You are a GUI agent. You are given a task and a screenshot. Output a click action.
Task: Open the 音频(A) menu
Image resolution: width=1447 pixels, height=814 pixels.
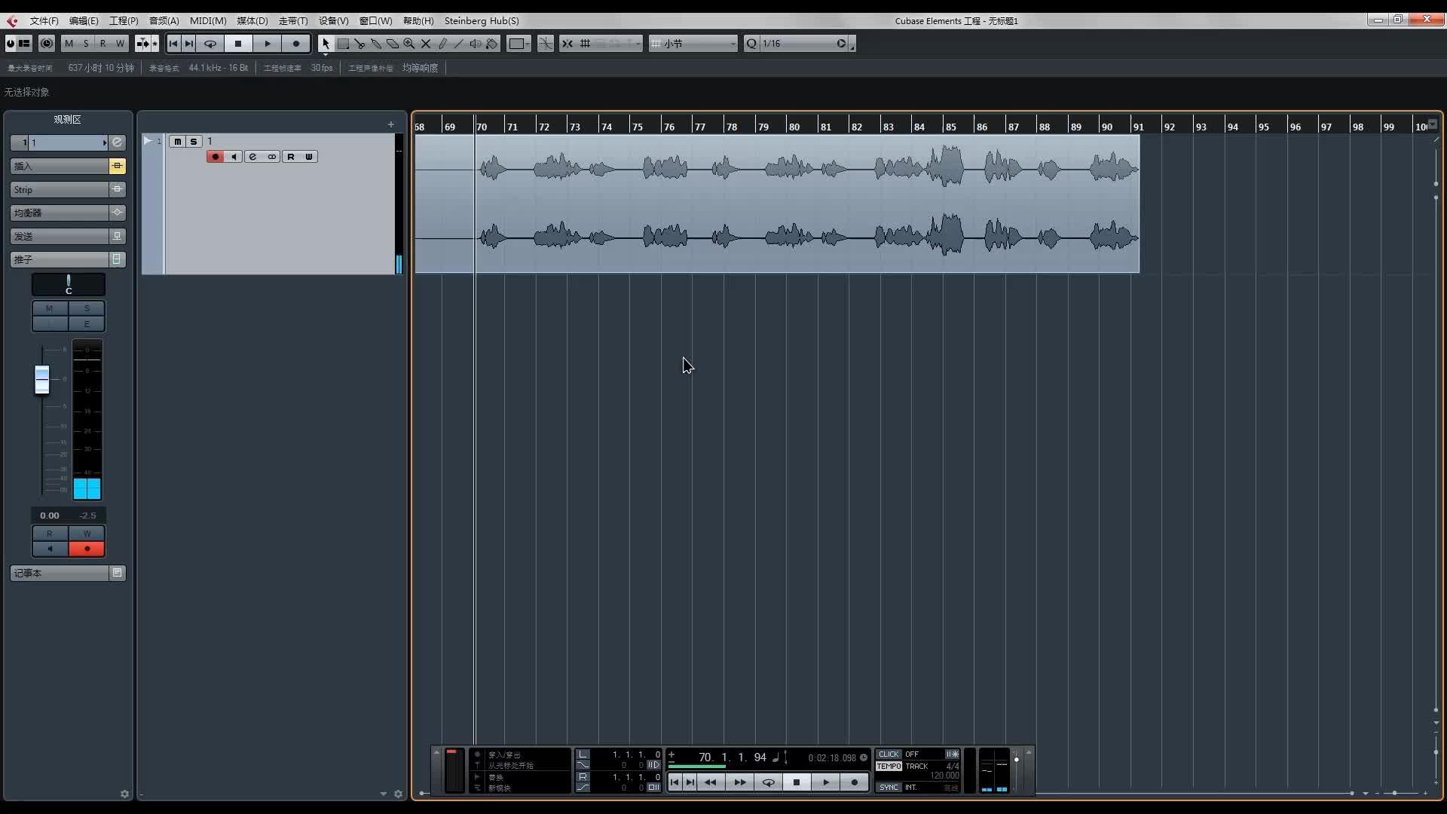[x=164, y=20]
